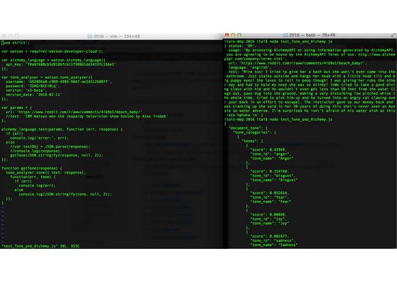
Task: Click the console.log('error:', err) line
Action: click(x=39, y=138)
